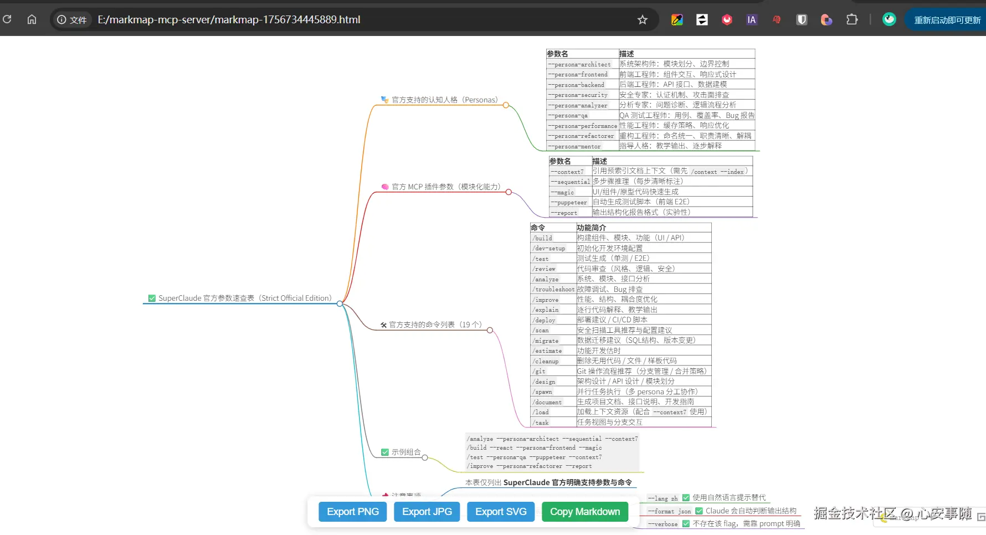This screenshot has height=535, width=986.
Task: Click the green check emoji beside SuperClaude root node
Action: coord(152,298)
